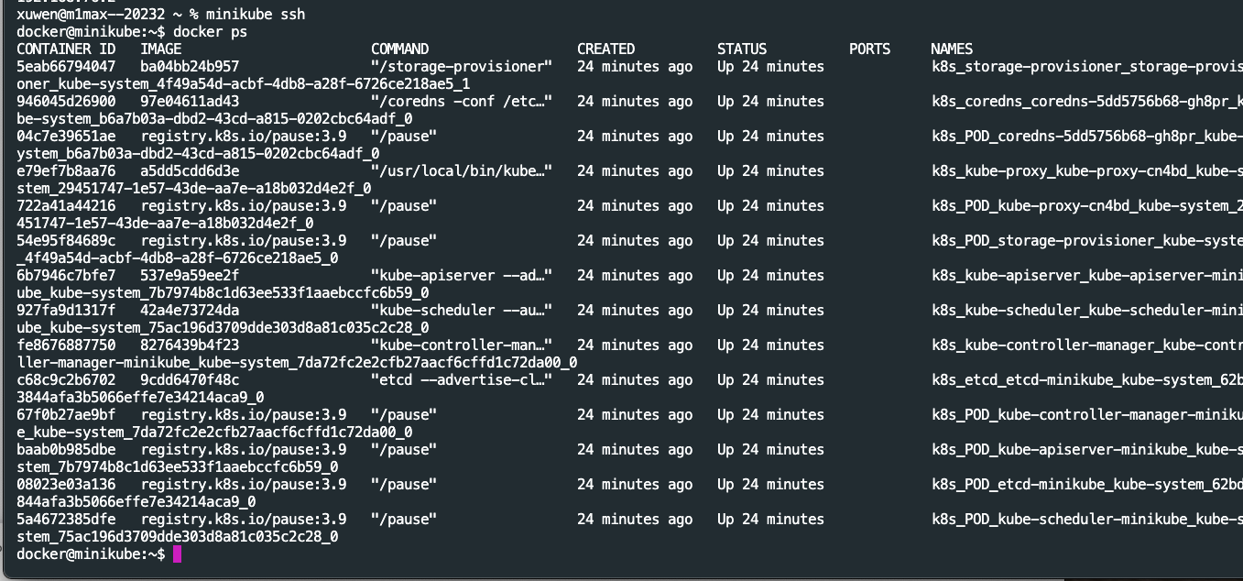The width and height of the screenshot is (1243, 581).
Task: Click the CONTAINER ID column header
Action: pyautogui.click(x=66, y=49)
